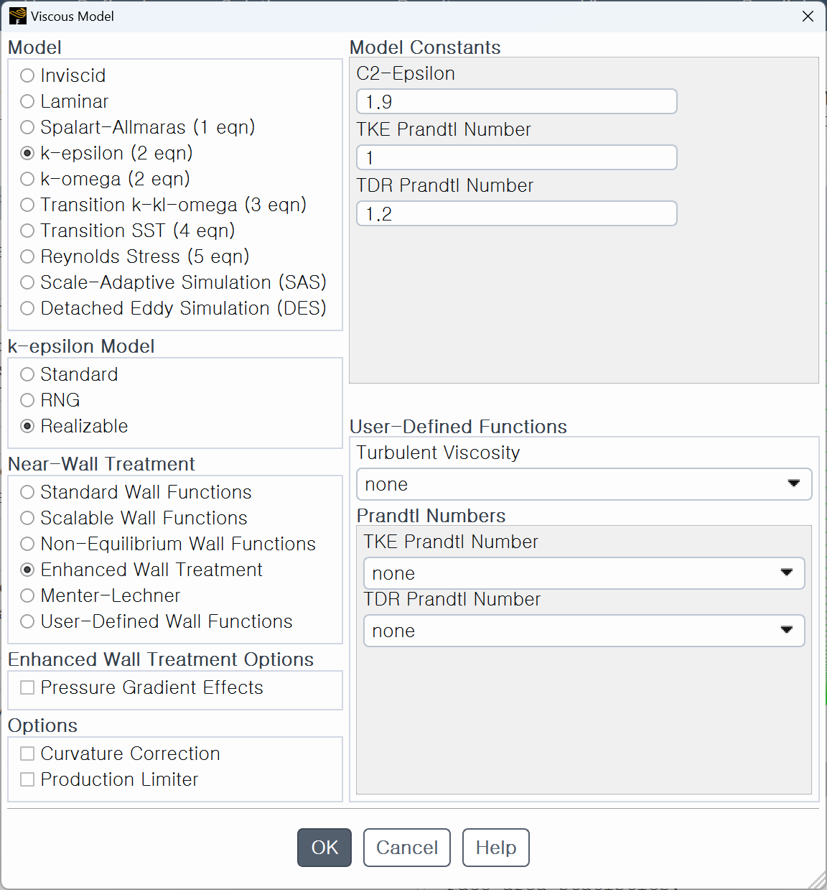
Task: Close the Viscous Model dialog
Action: click(x=808, y=16)
